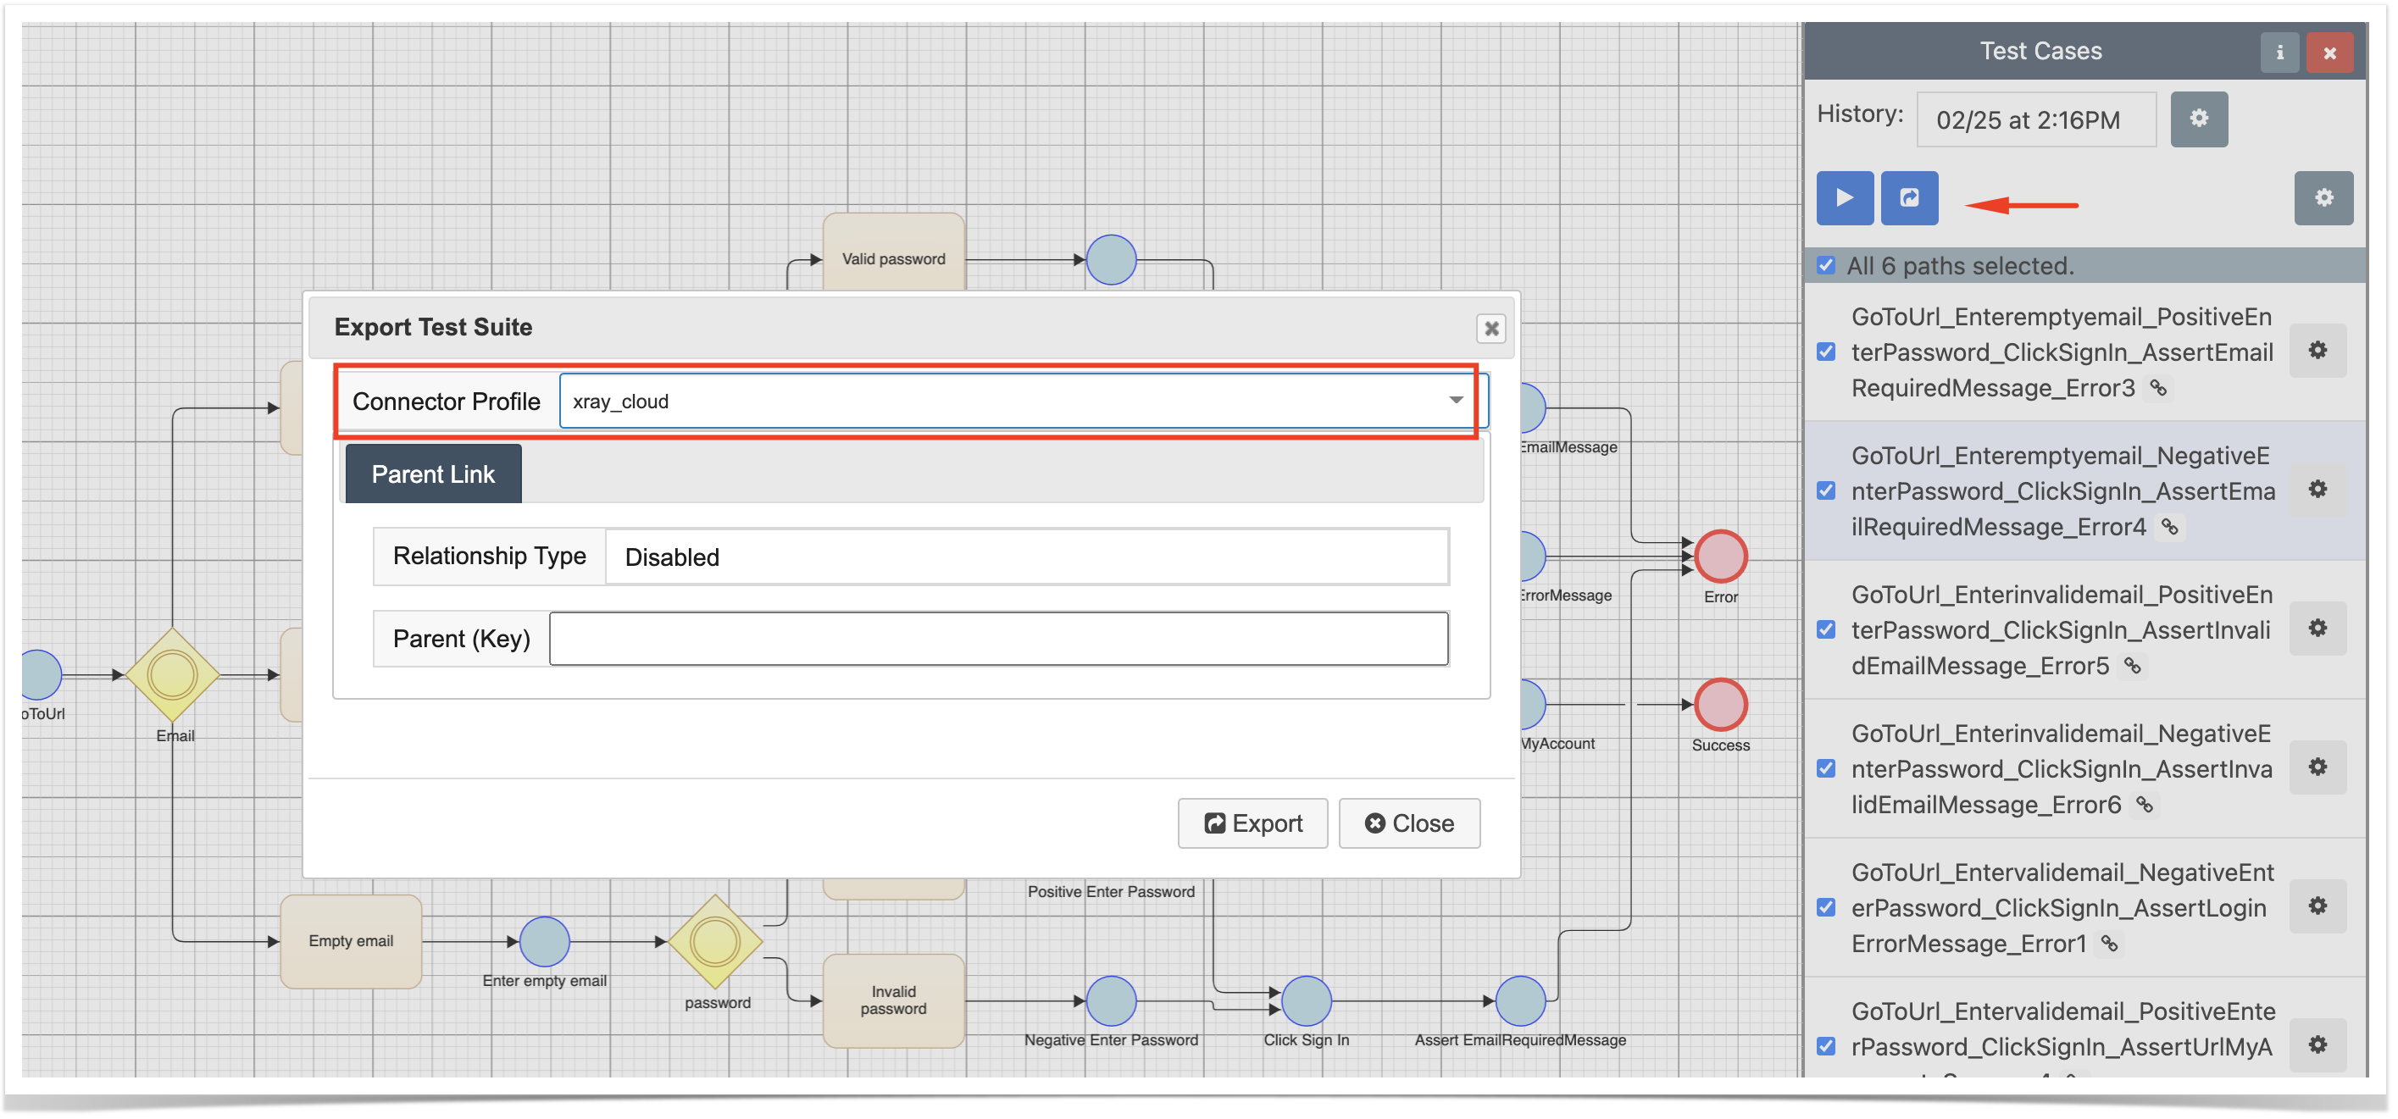Focus the Parent (Key) input field
The height and width of the screenshot is (1119, 2398).
(x=998, y=639)
